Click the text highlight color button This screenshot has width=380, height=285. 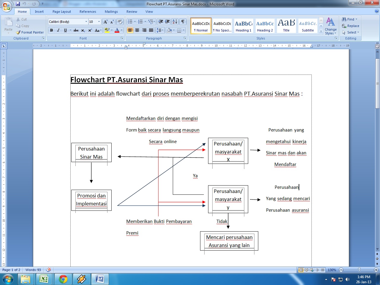tap(107, 30)
